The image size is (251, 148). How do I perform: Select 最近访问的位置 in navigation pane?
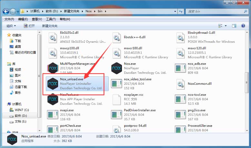pos(25,52)
